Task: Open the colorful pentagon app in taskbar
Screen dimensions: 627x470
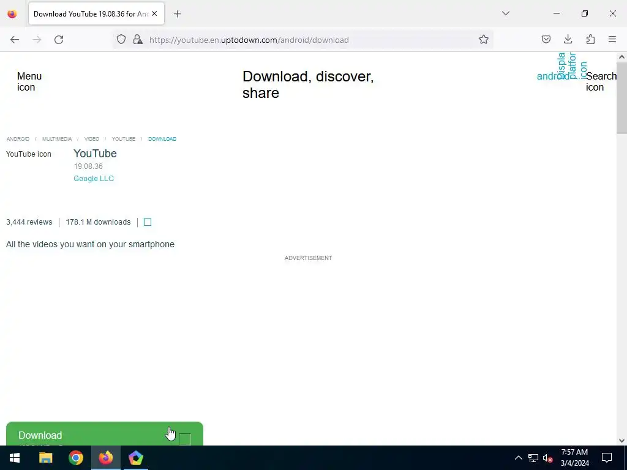Action: [x=135, y=458]
